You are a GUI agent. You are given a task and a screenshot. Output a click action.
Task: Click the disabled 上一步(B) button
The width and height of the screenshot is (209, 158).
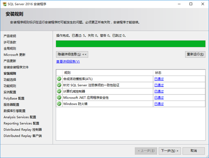pos(146,151)
